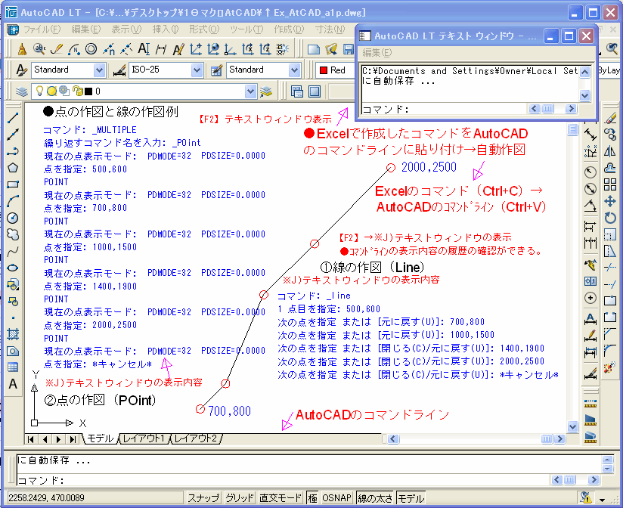Screen dimensions: 623x508
Task: Open the ファイル(F) menu
Action: pos(42,29)
